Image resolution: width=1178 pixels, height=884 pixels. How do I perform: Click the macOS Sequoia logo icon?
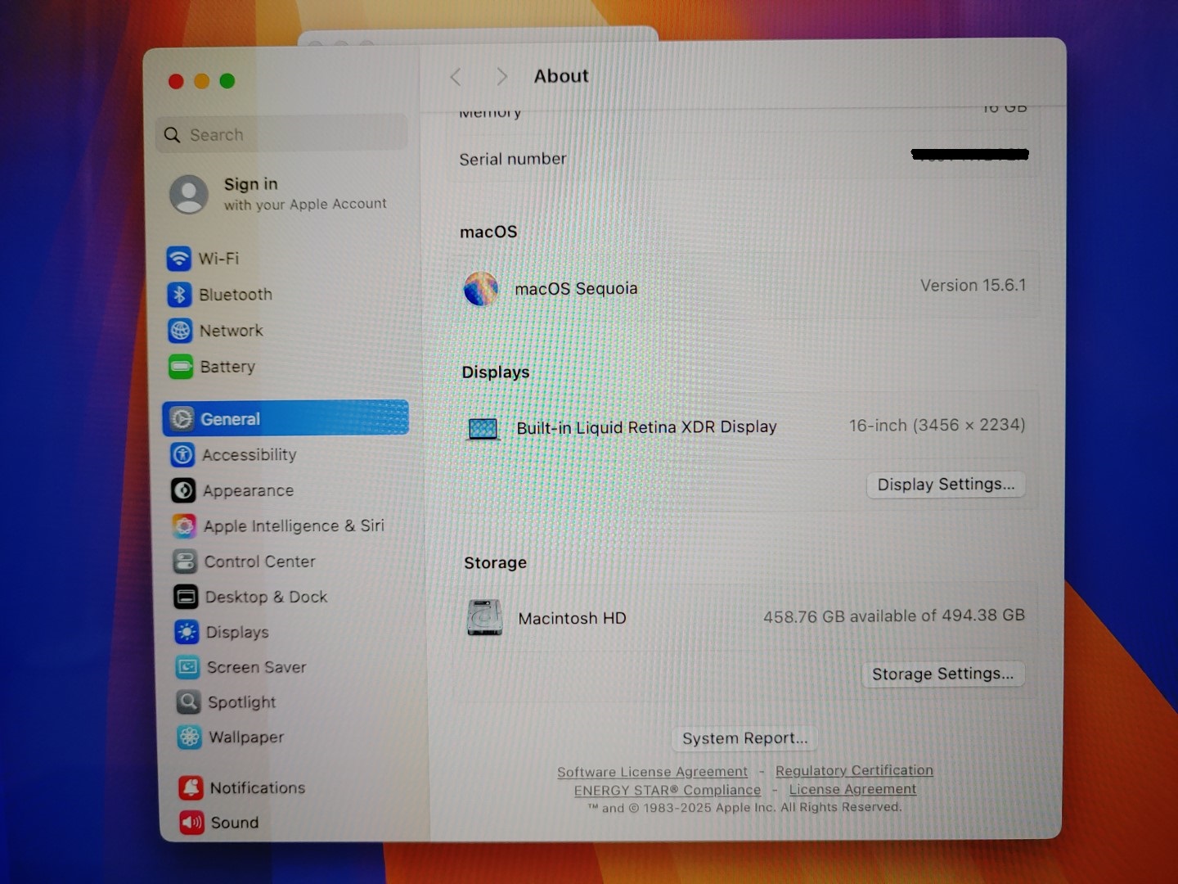click(481, 289)
